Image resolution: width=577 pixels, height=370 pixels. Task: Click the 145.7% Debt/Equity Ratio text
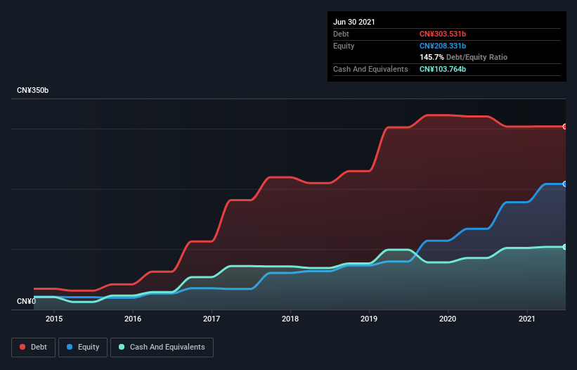pyautogui.click(x=463, y=58)
